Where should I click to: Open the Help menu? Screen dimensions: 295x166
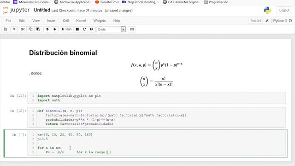point(117,21)
